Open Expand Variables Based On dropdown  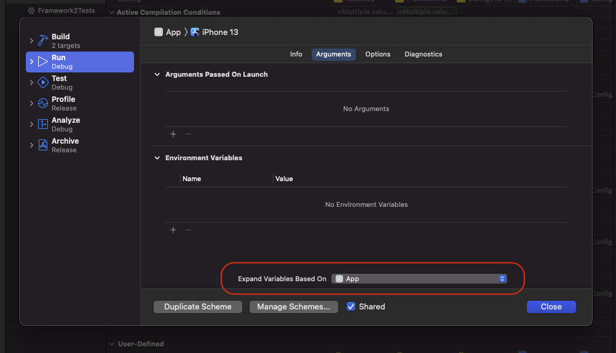pyautogui.click(x=419, y=279)
